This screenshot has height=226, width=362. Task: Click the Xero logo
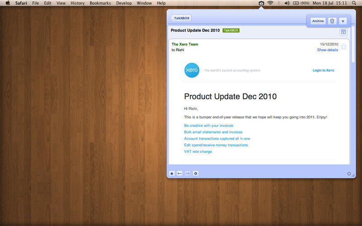tap(191, 70)
